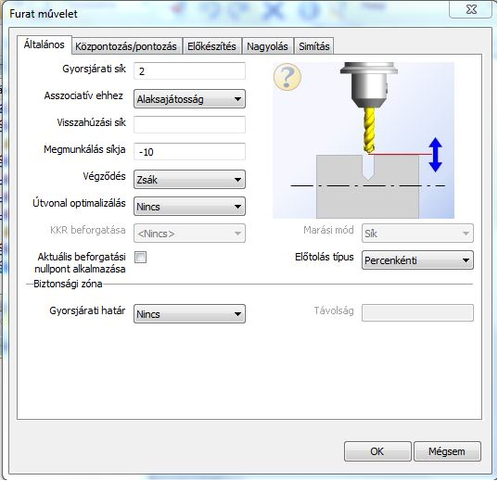Open the Útvonal optimalizálás dropdown
Viewport: 498px width, 481px height.
[189, 207]
